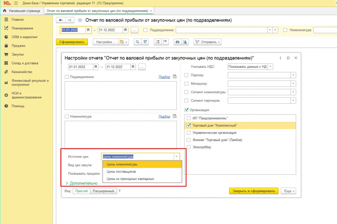The image size is (337, 224).
Task: Click the report variants icon beside Настройки
Action: 123,42
